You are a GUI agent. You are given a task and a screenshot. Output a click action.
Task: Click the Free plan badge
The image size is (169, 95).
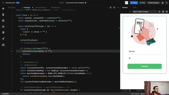(x=18, y=3)
